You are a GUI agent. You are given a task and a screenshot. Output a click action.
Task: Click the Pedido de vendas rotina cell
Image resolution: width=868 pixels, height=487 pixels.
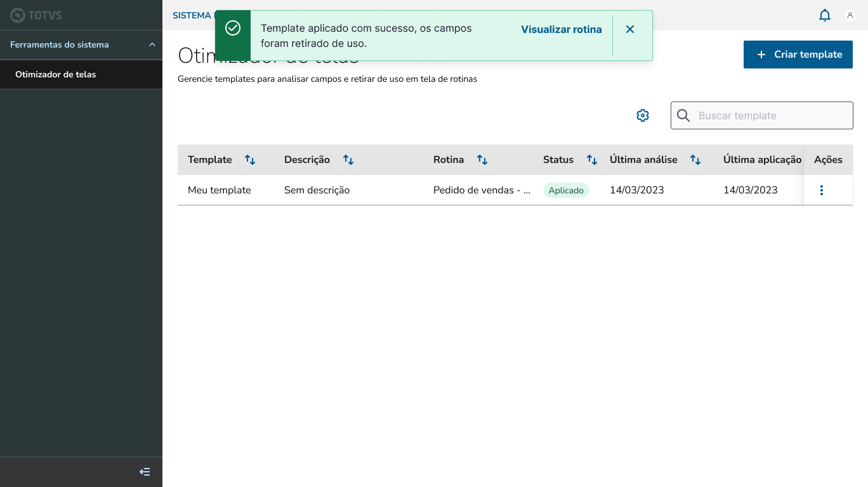482,190
